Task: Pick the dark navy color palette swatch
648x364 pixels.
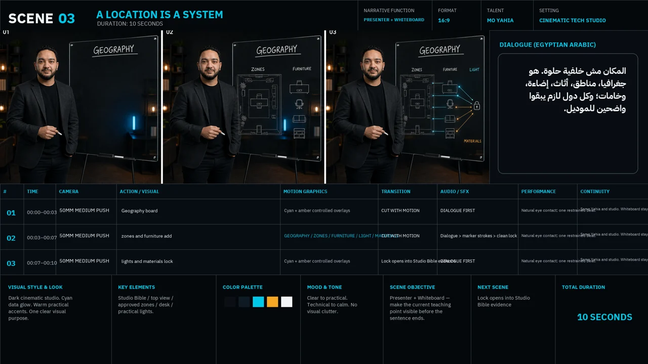Action: pos(244,302)
